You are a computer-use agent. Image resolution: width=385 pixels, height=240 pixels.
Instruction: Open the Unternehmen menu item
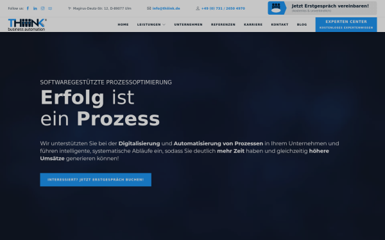(x=188, y=24)
